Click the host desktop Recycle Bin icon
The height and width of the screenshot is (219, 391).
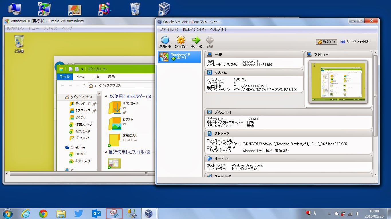click(x=135, y=9)
